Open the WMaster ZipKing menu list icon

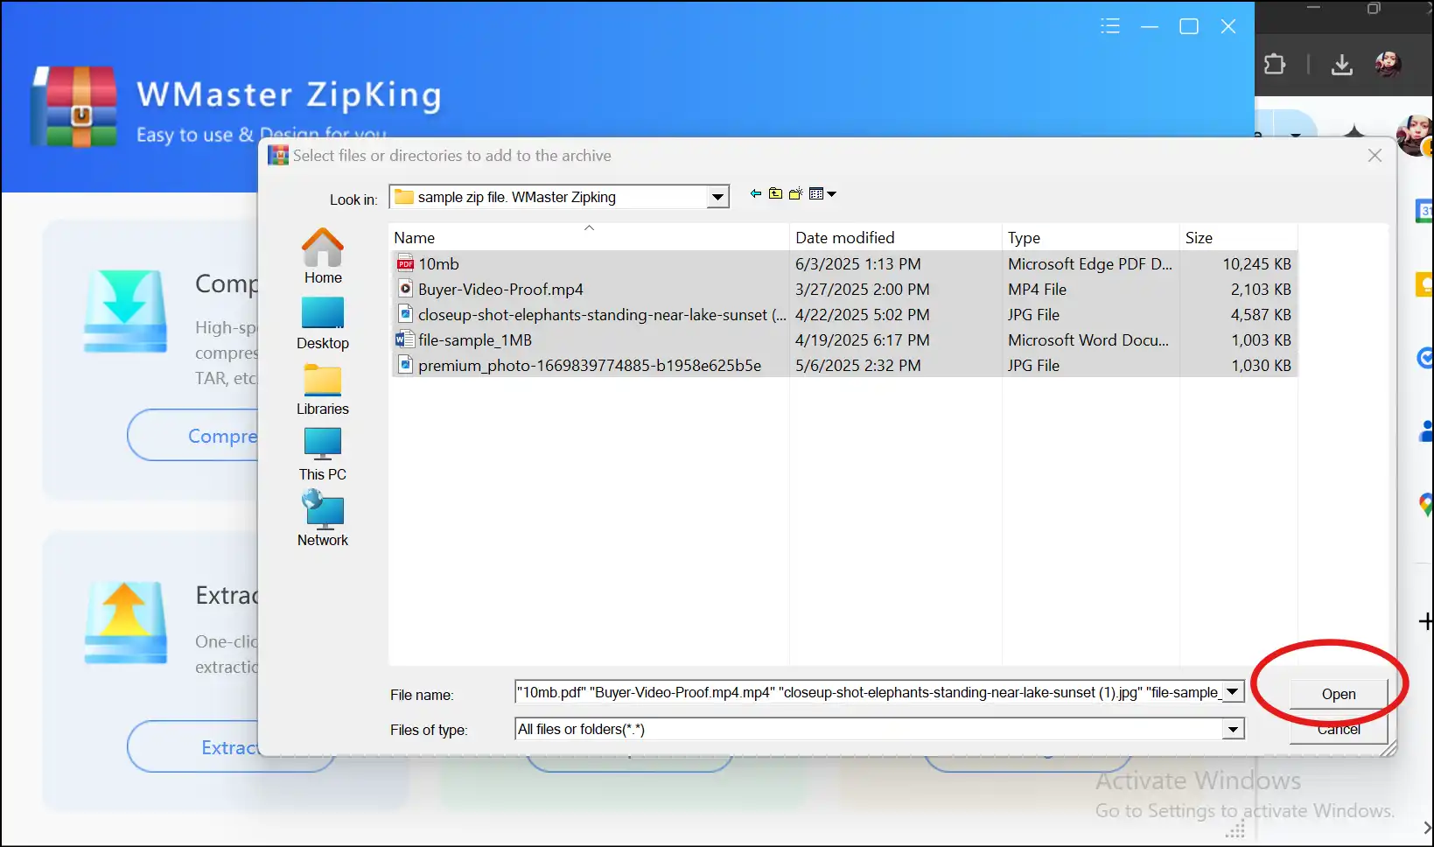pyautogui.click(x=1110, y=26)
